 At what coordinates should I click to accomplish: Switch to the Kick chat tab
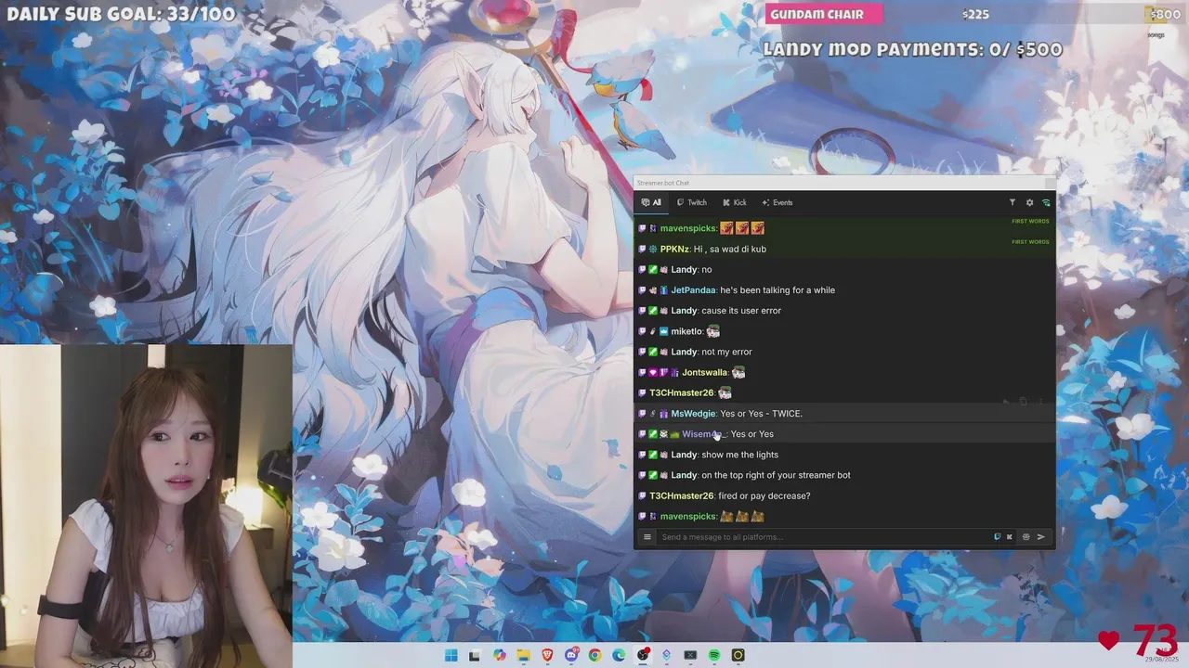click(735, 202)
